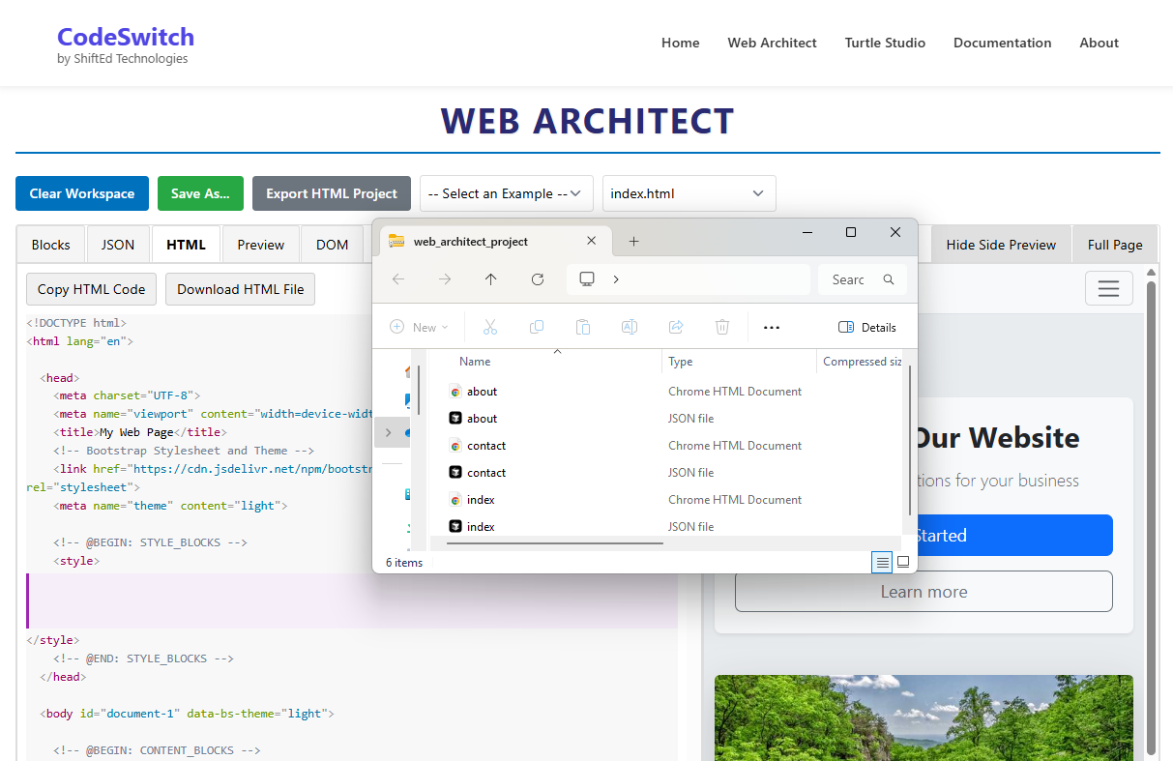Screen dimensions: 1173x761
Task: Click the Rename icon in Explorer toolbar
Action: click(x=630, y=327)
